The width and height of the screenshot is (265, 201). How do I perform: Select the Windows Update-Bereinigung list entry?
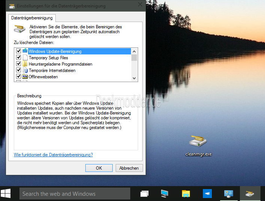[79, 51]
